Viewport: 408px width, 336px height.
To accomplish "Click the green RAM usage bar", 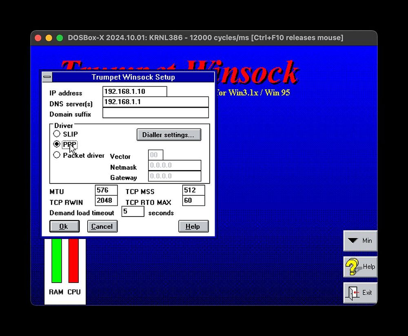I will coord(56,261).
